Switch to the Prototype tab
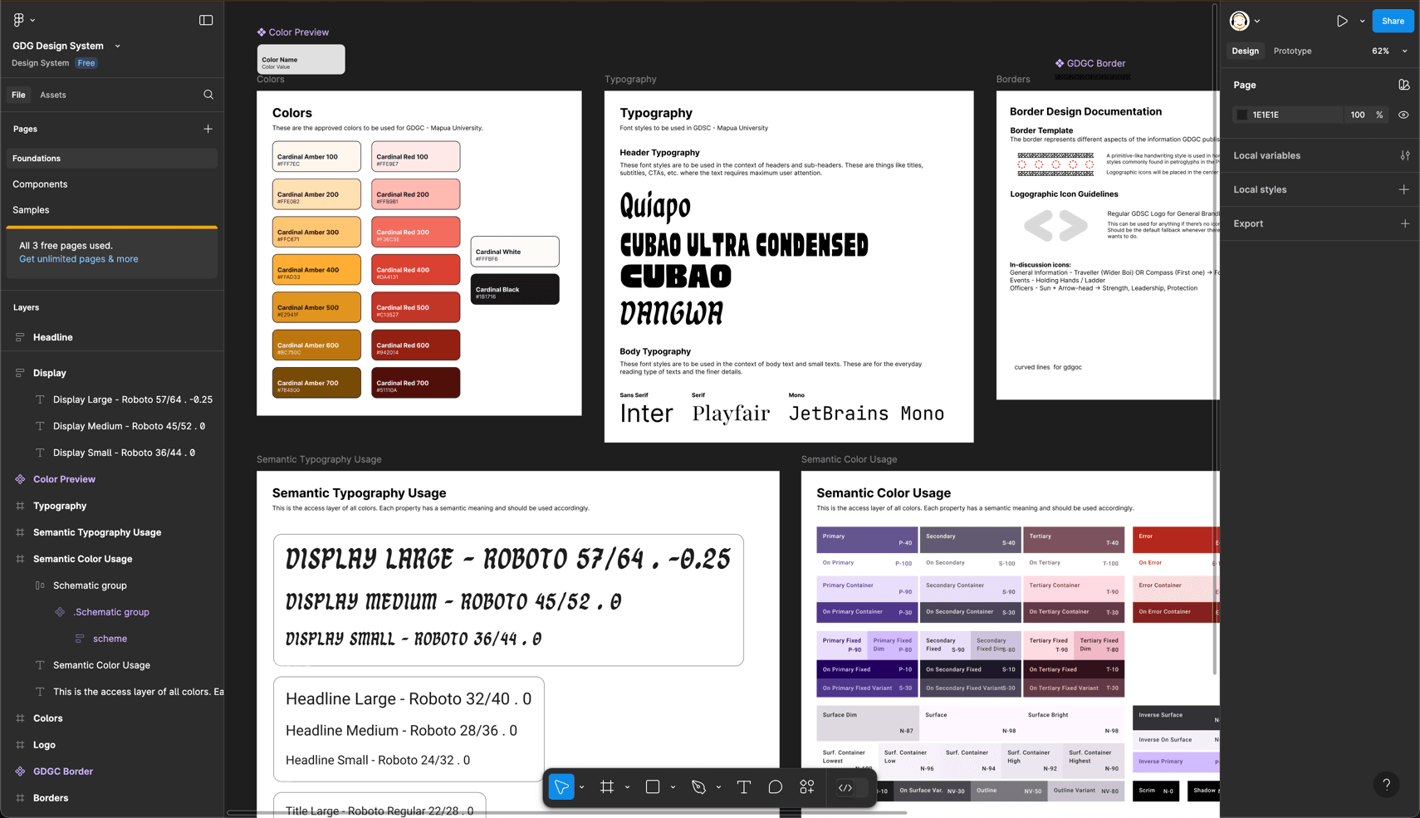1420x818 pixels. (x=1292, y=51)
